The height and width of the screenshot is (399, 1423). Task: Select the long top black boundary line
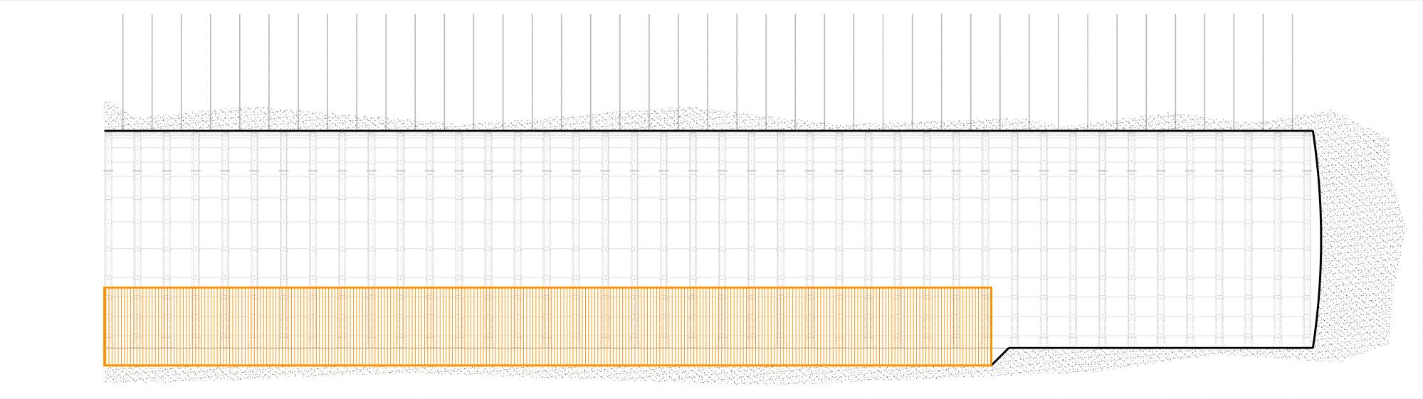(708, 131)
